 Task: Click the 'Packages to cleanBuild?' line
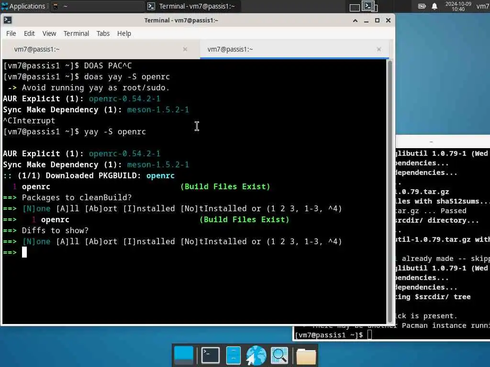77,197
